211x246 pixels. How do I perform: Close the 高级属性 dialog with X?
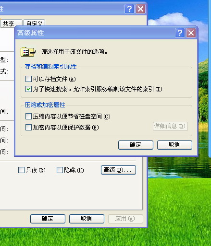coord(191,33)
